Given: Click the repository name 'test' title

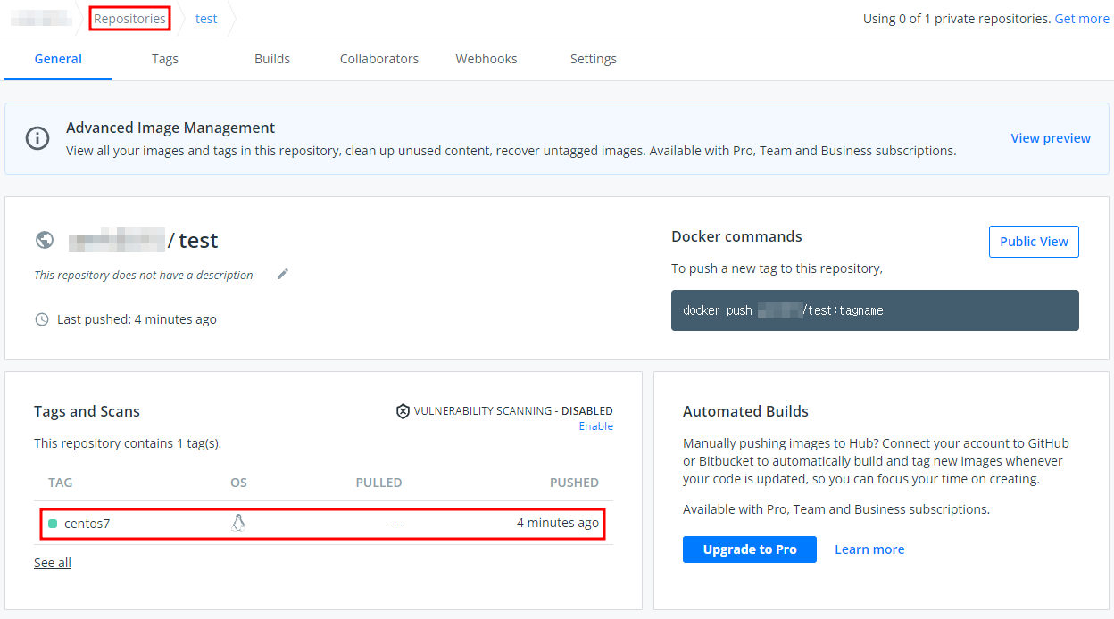Looking at the screenshot, I should pos(198,240).
